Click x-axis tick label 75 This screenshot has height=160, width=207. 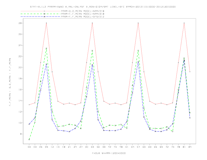pyautogui.click(x=173, y=147)
